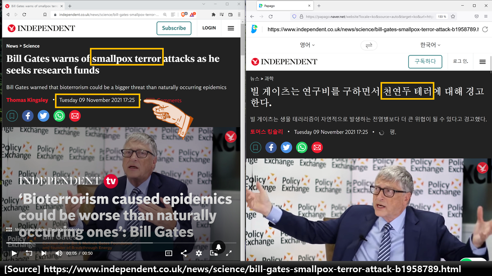Enter fullscreen on the video player
Screen dimensions: 492x276
(229, 253)
